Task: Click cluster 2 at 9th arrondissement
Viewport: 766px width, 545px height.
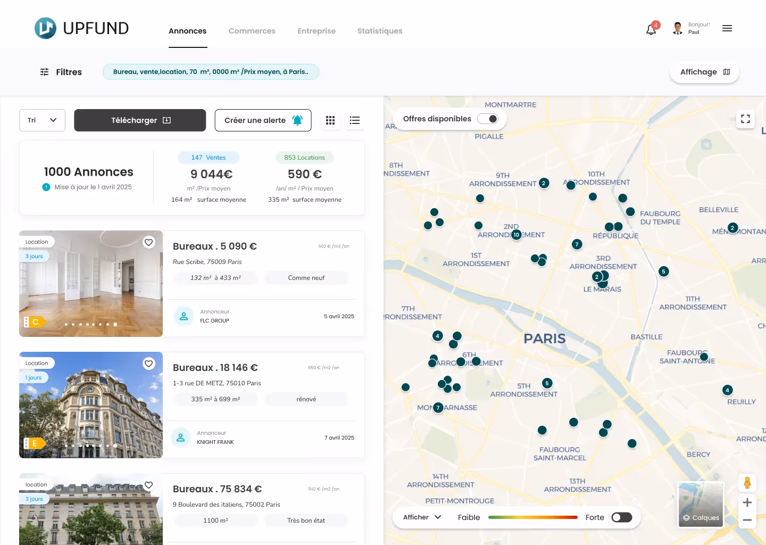Action: click(x=544, y=183)
